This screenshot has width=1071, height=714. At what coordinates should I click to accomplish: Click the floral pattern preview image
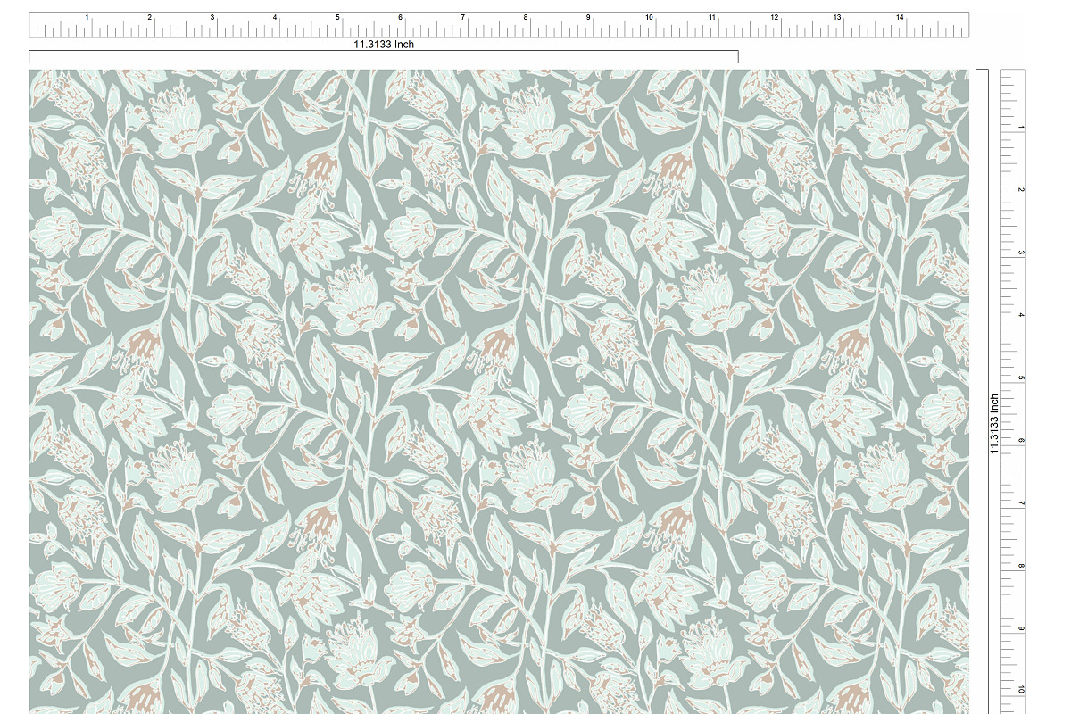click(x=499, y=392)
